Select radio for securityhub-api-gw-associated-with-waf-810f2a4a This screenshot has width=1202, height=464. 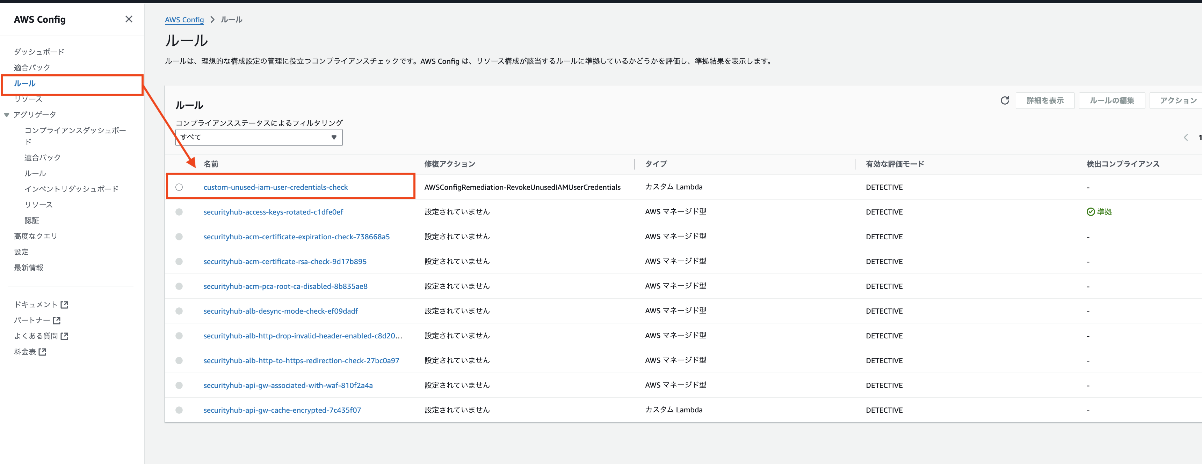point(179,385)
